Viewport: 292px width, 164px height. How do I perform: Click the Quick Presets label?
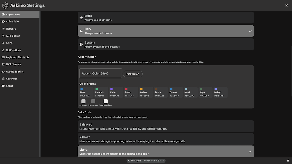(x=88, y=84)
